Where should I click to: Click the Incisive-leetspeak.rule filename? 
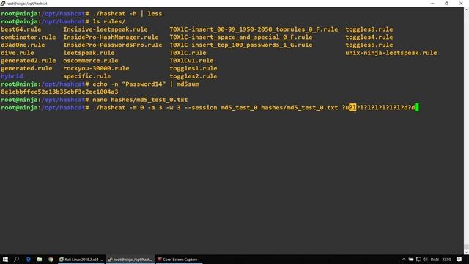pos(106,29)
